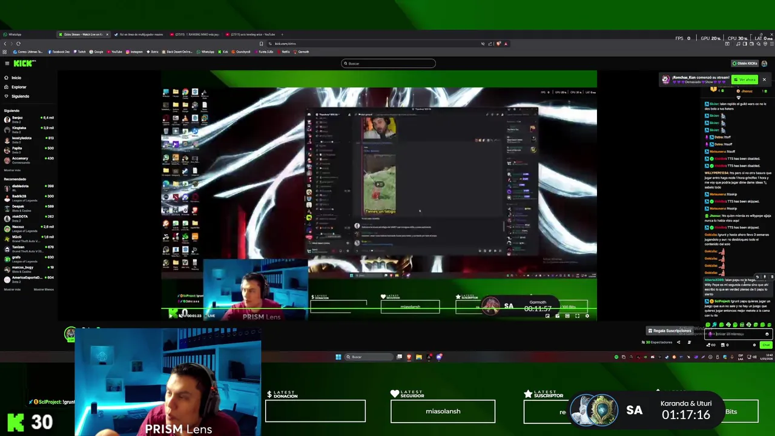
Task: Open the Twitch bookmark
Action: point(79,51)
